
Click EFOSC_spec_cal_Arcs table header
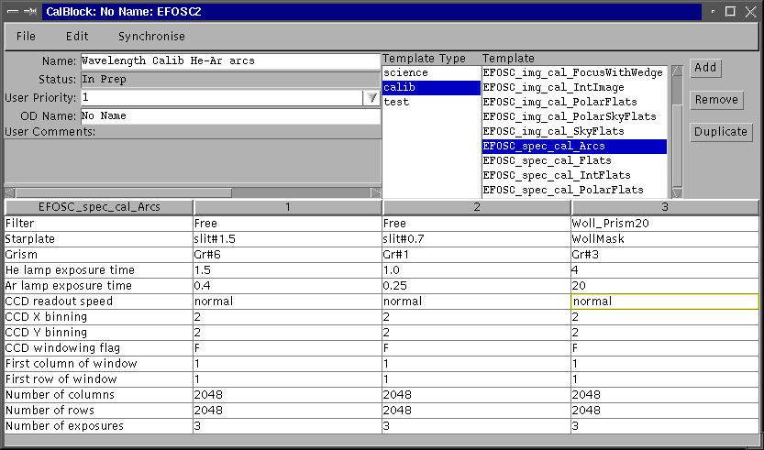(99, 207)
